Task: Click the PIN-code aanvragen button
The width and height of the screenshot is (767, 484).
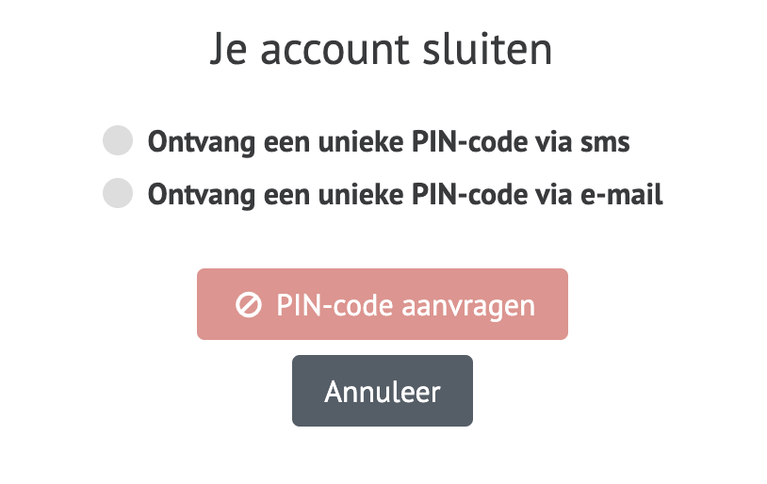Action: 382,304
